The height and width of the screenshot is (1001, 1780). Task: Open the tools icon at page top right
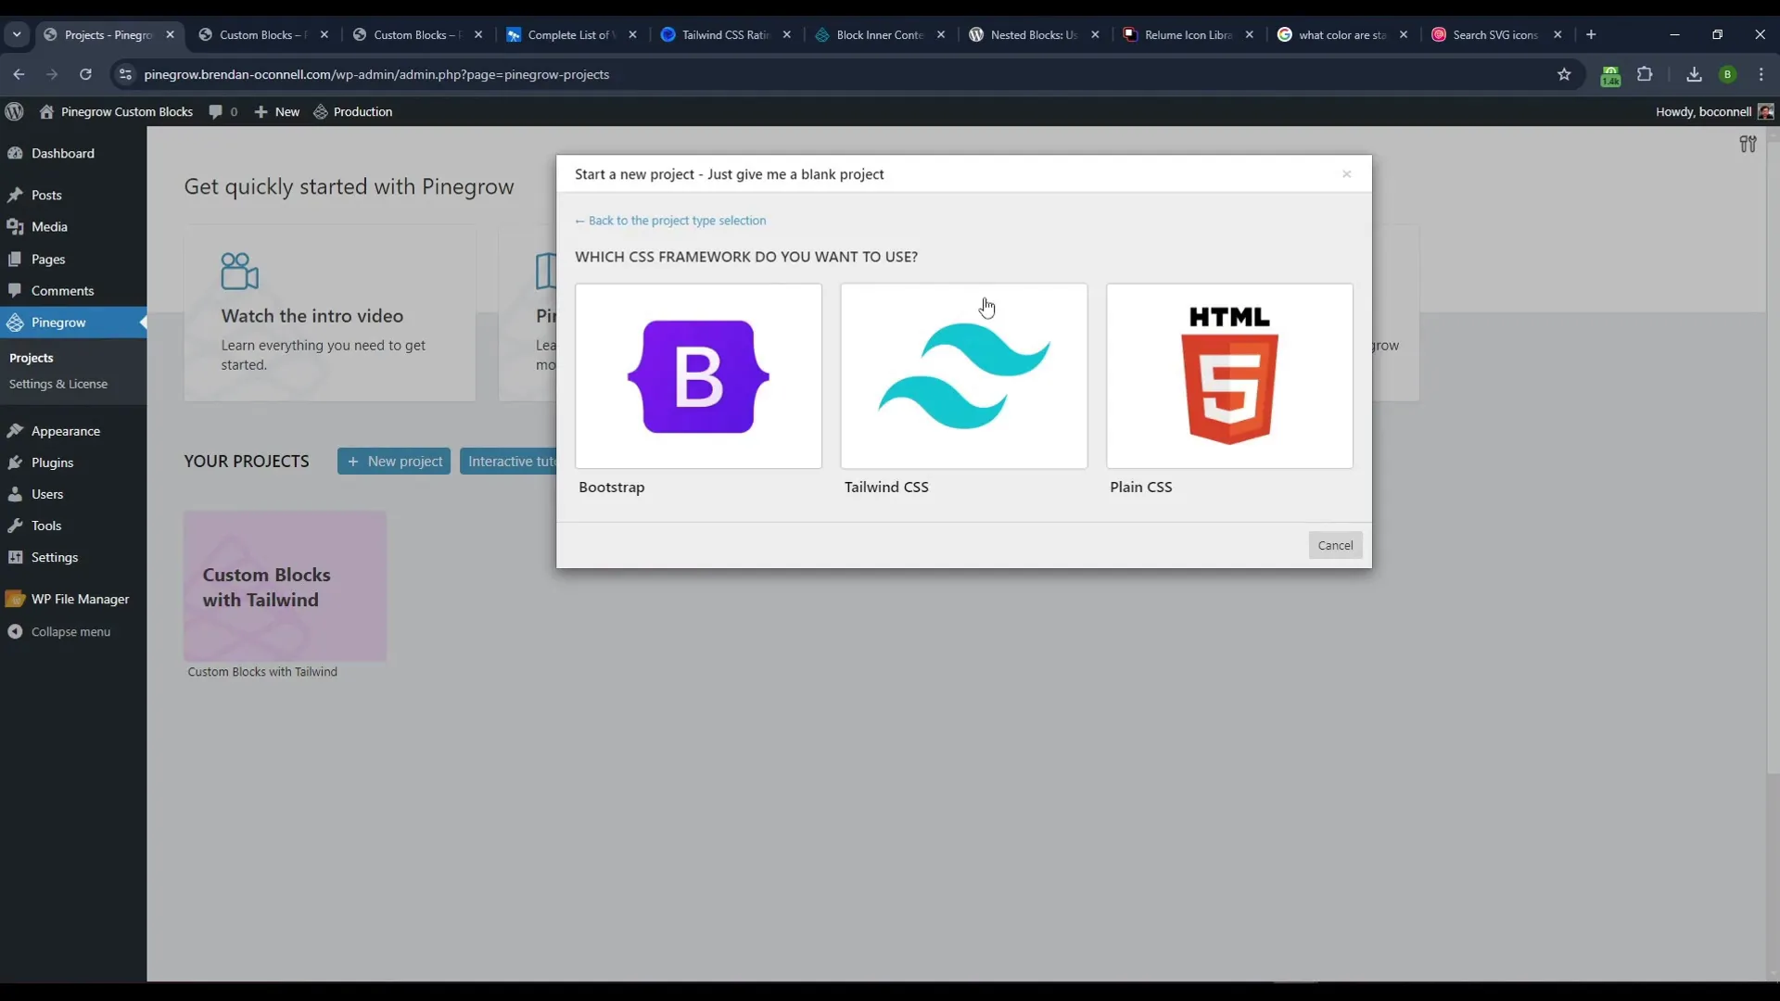[x=1748, y=144]
